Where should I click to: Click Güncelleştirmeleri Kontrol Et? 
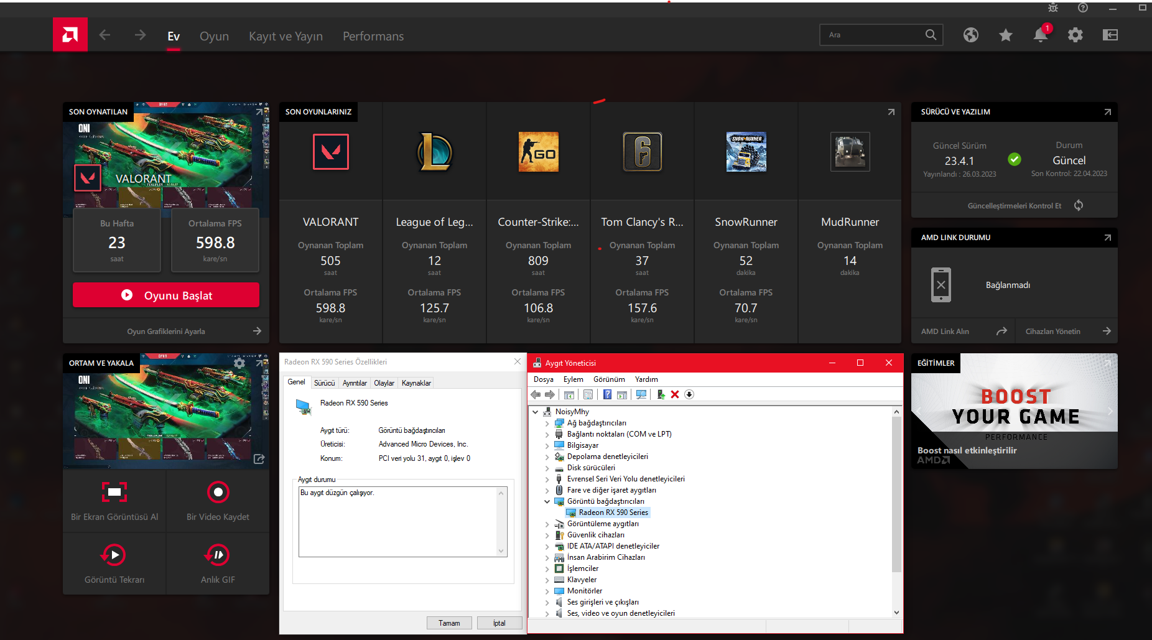pyautogui.click(x=1014, y=205)
